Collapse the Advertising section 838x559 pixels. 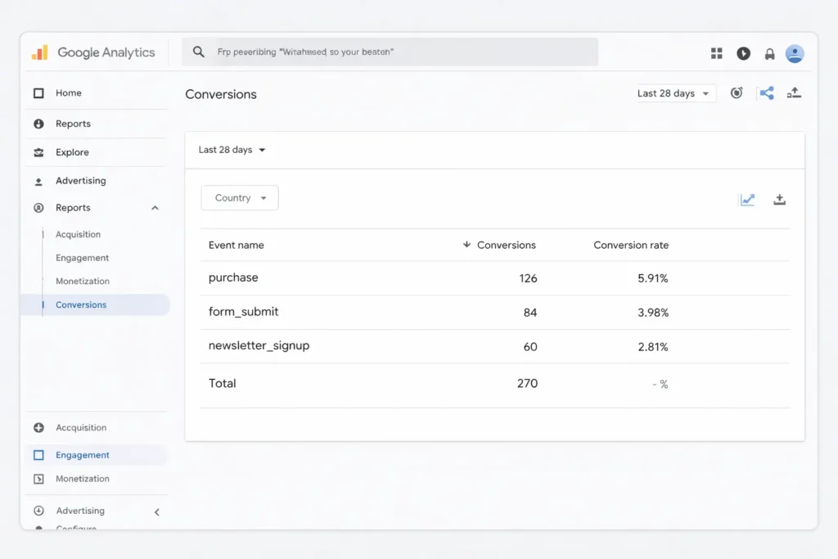coord(156,511)
